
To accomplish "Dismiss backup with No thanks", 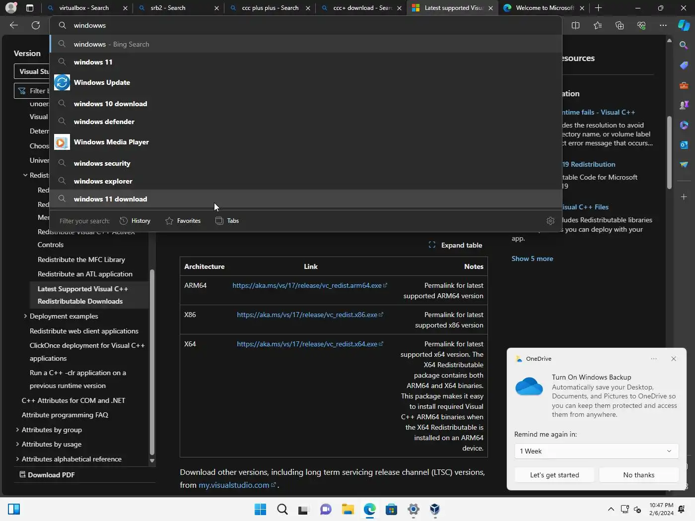I will coord(638,475).
